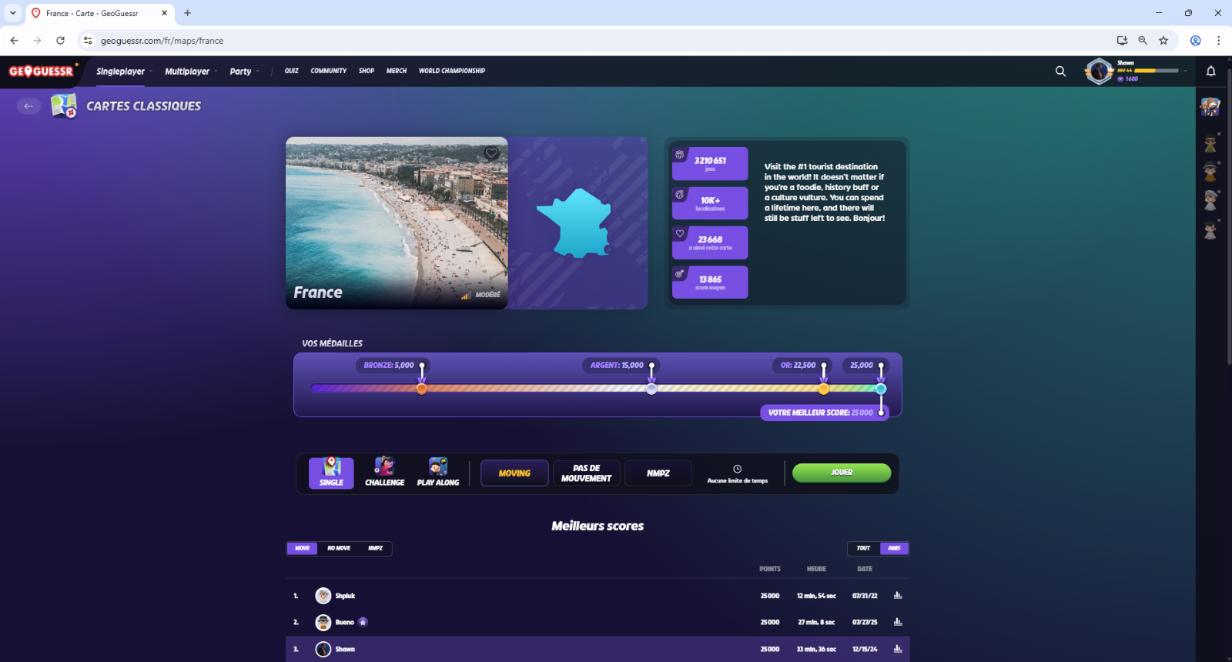Screen dimensions: 1232x662
Task: Expand the Party dropdown menu
Action: point(244,71)
